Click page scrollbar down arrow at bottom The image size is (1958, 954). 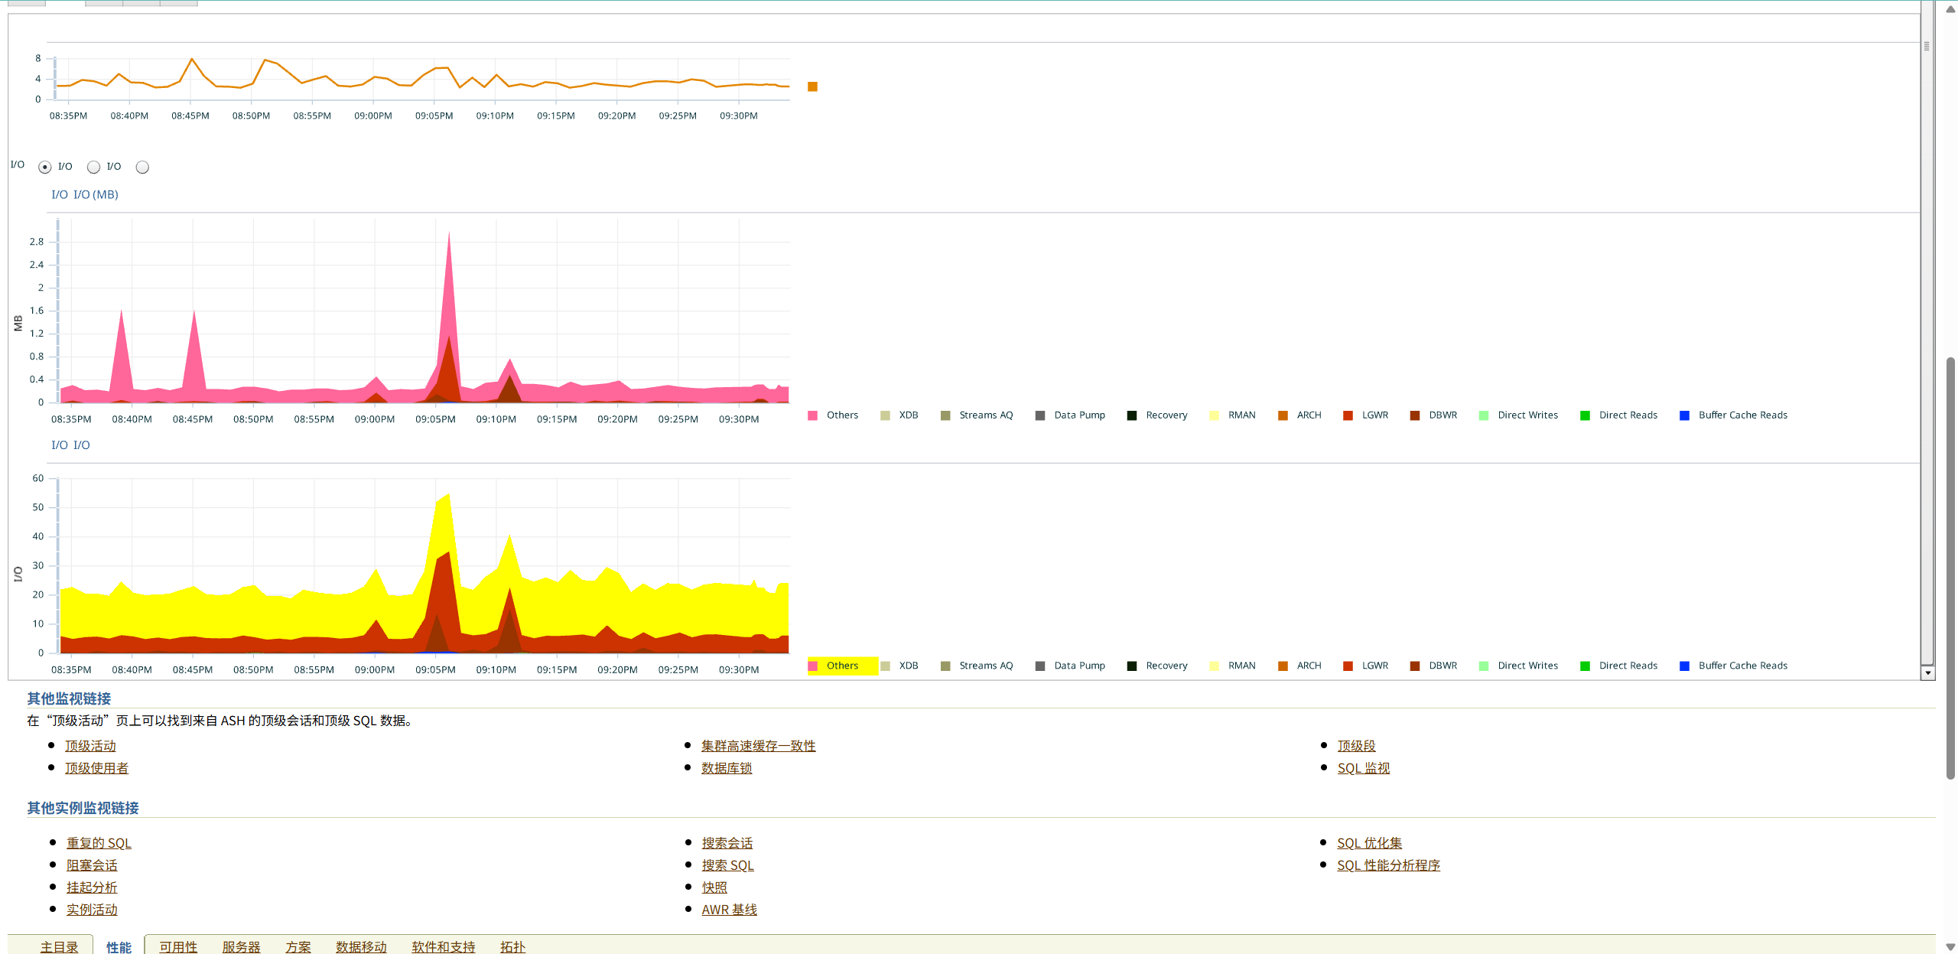pyautogui.click(x=1950, y=946)
